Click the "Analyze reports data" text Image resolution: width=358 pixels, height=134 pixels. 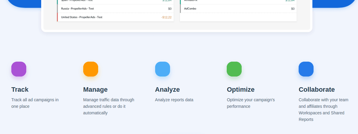(174, 100)
